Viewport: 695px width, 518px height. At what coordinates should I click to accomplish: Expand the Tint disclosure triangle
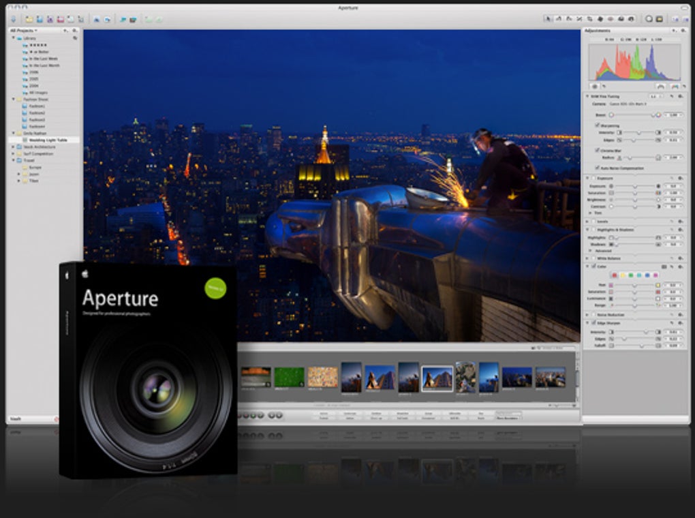pyautogui.click(x=590, y=213)
